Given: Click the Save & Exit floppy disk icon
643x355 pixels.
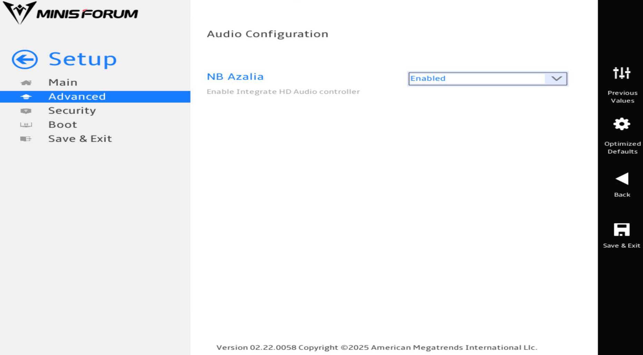Looking at the screenshot, I should coord(622,230).
